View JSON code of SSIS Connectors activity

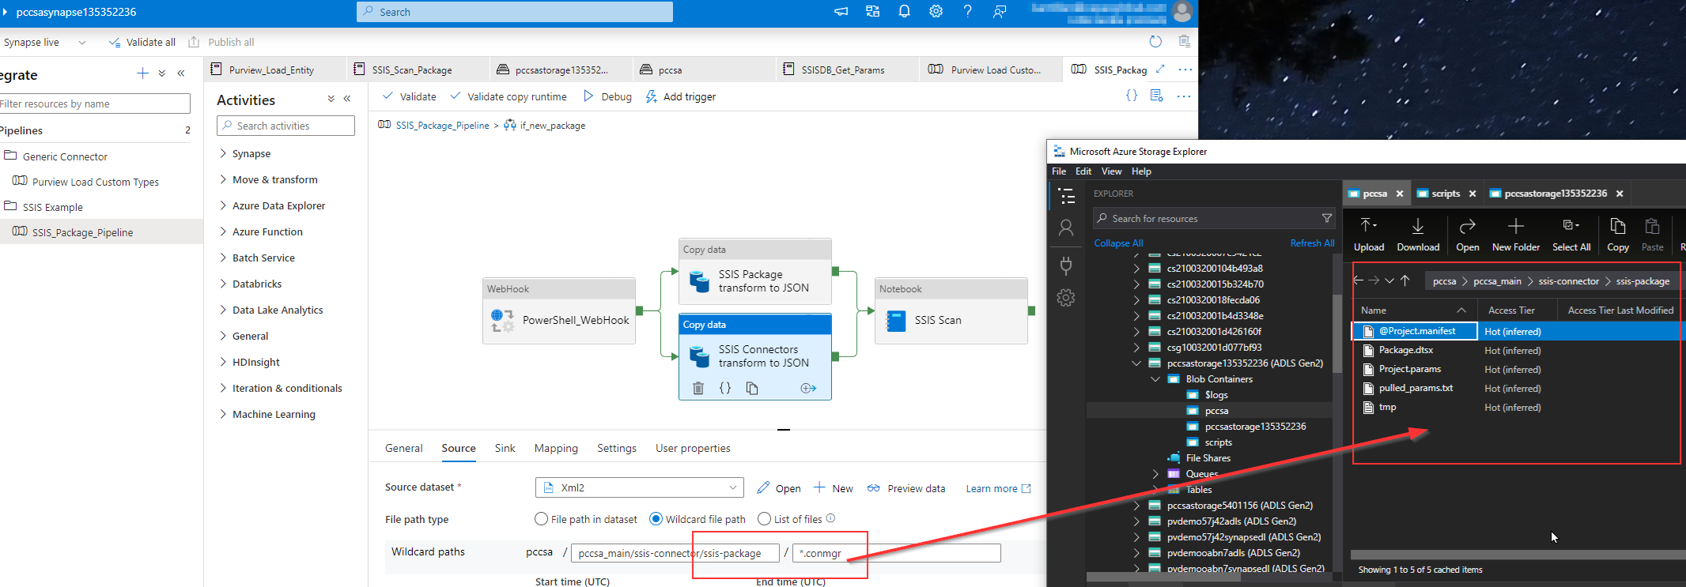pyautogui.click(x=724, y=388)
